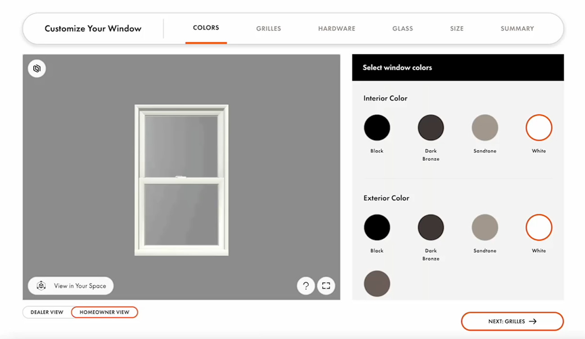Viewport: 585px width, 339px height.
Task: Expand preview with the fullscreen icon
Action: (x=326, y=286)
